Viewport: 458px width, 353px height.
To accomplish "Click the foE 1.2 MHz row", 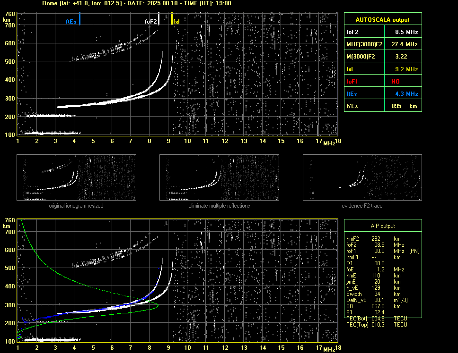I will coord(375,269).
